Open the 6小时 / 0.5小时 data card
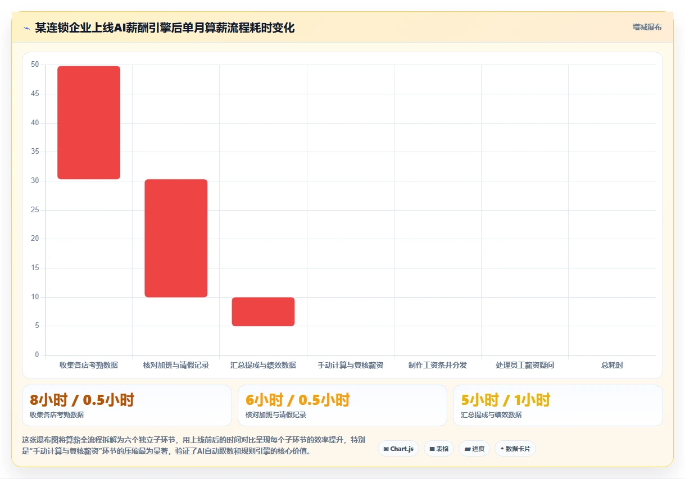The height and width of the screenshot is (479, 685). coord(342,405)
